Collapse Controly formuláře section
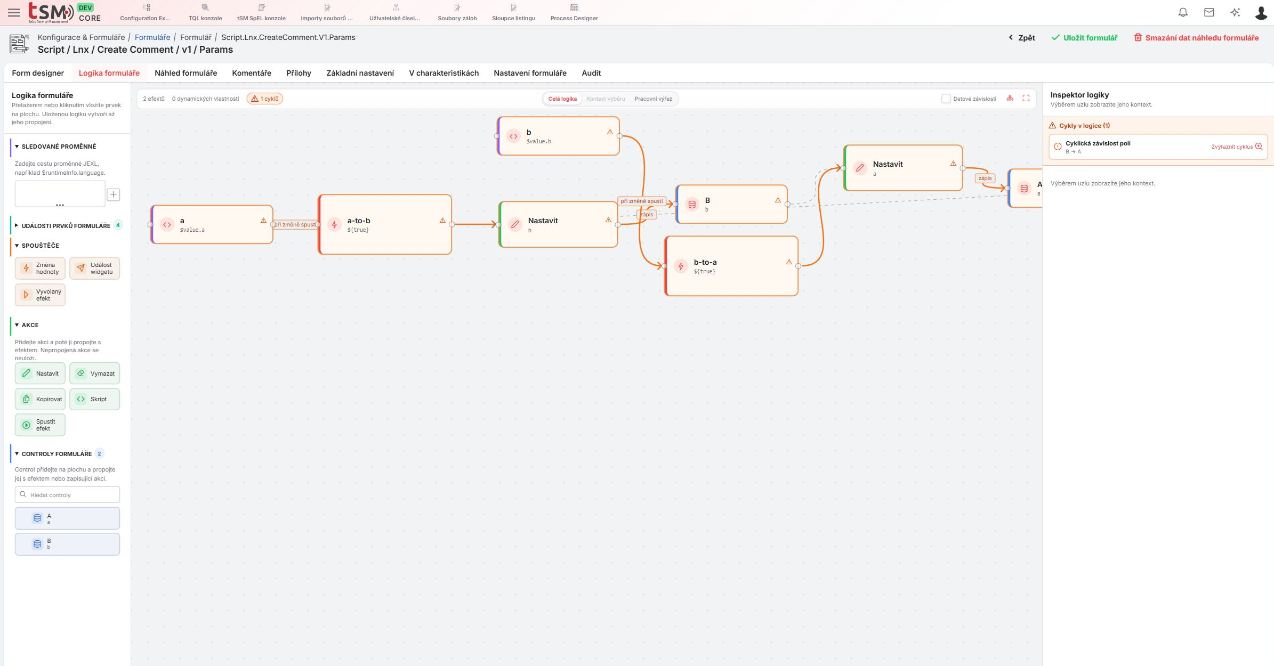1274x666 pixels. point(58,454)
